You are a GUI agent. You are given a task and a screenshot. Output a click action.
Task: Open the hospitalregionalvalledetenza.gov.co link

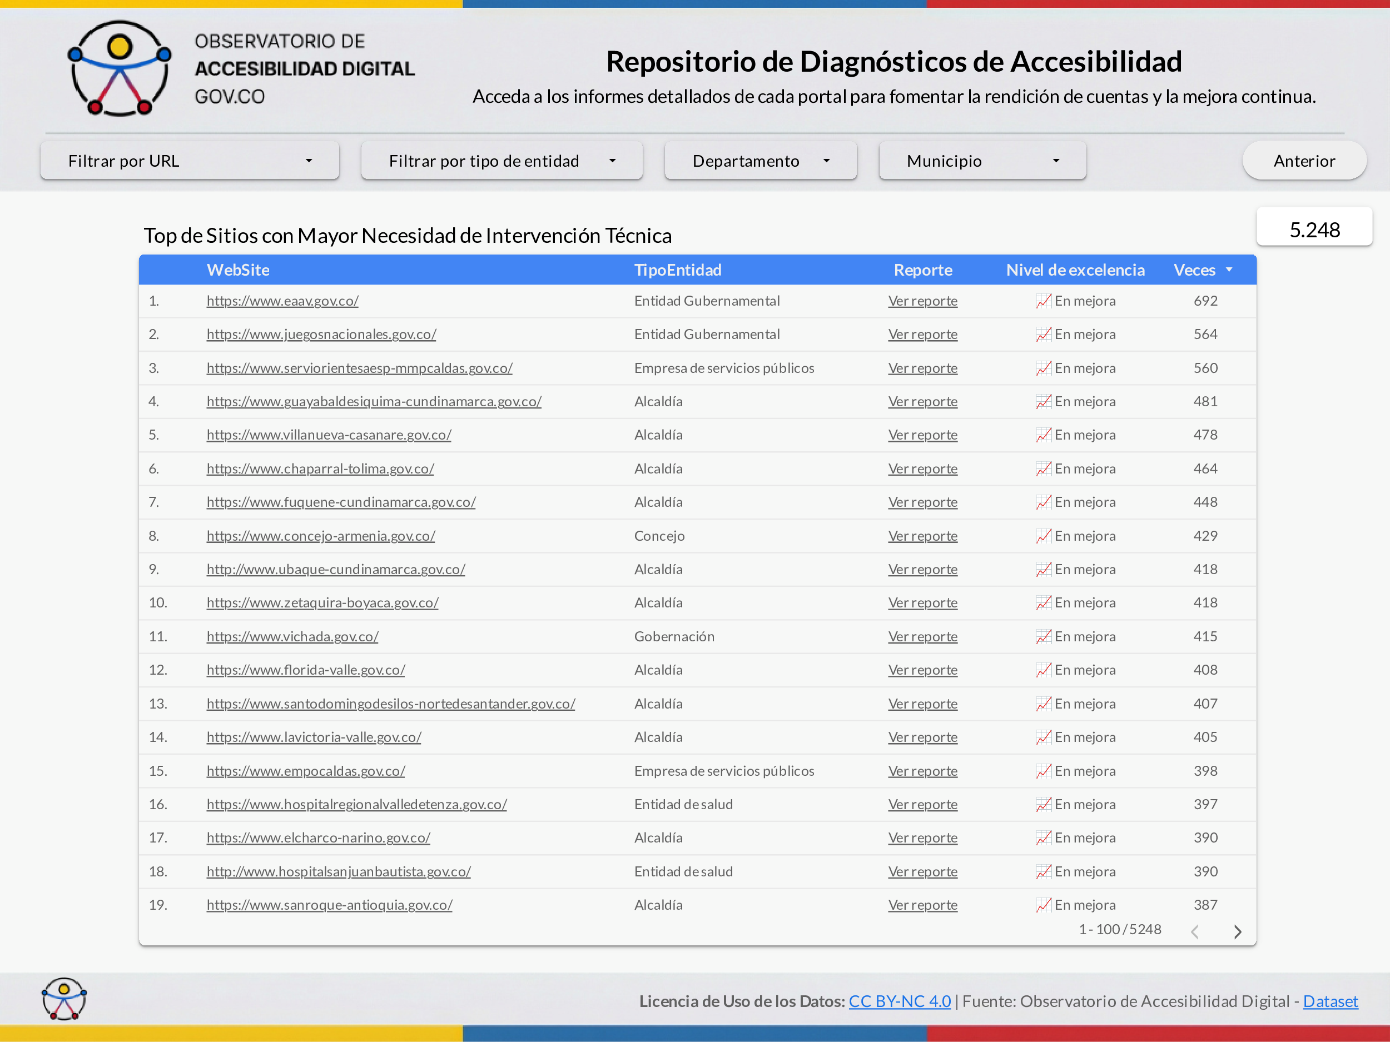tap(356, 804)
